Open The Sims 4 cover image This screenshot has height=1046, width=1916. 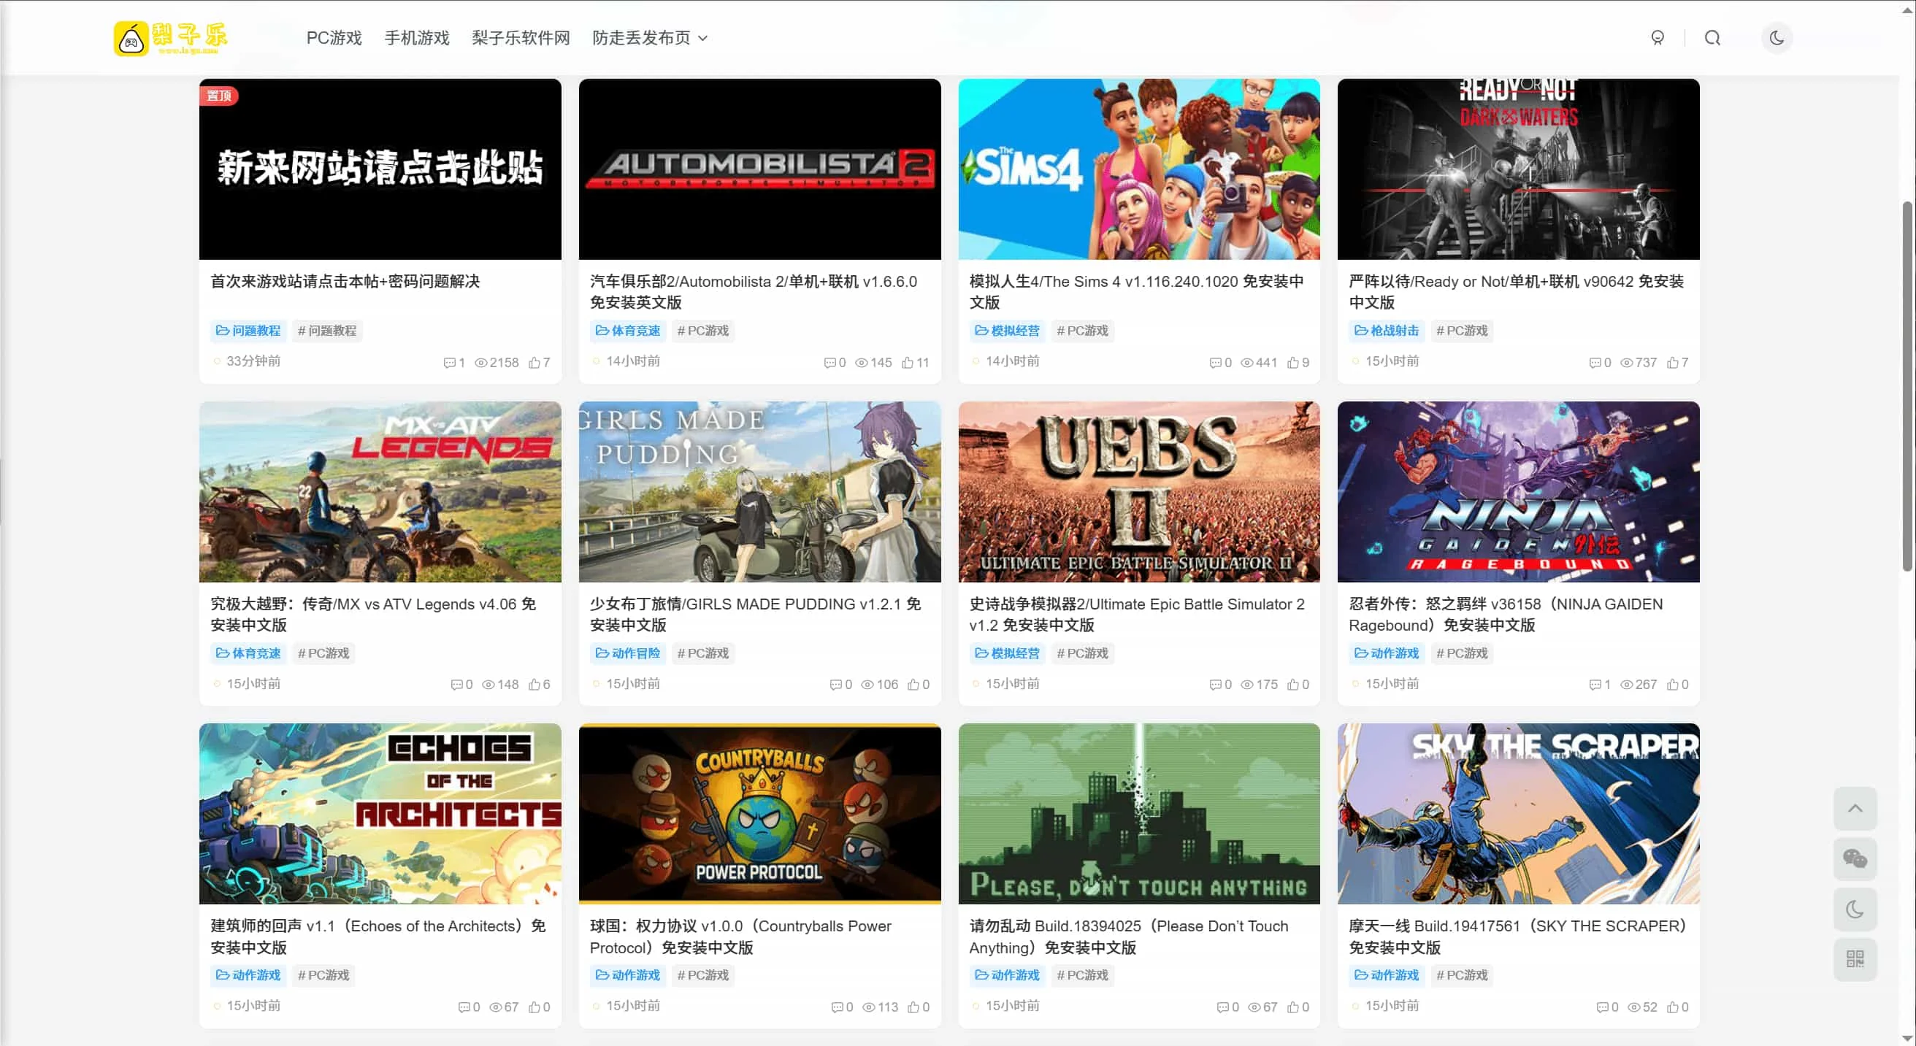coord(1139,169)
